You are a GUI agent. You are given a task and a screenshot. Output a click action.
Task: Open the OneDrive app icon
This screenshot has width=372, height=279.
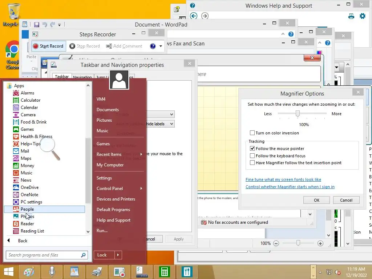point(16,187)
